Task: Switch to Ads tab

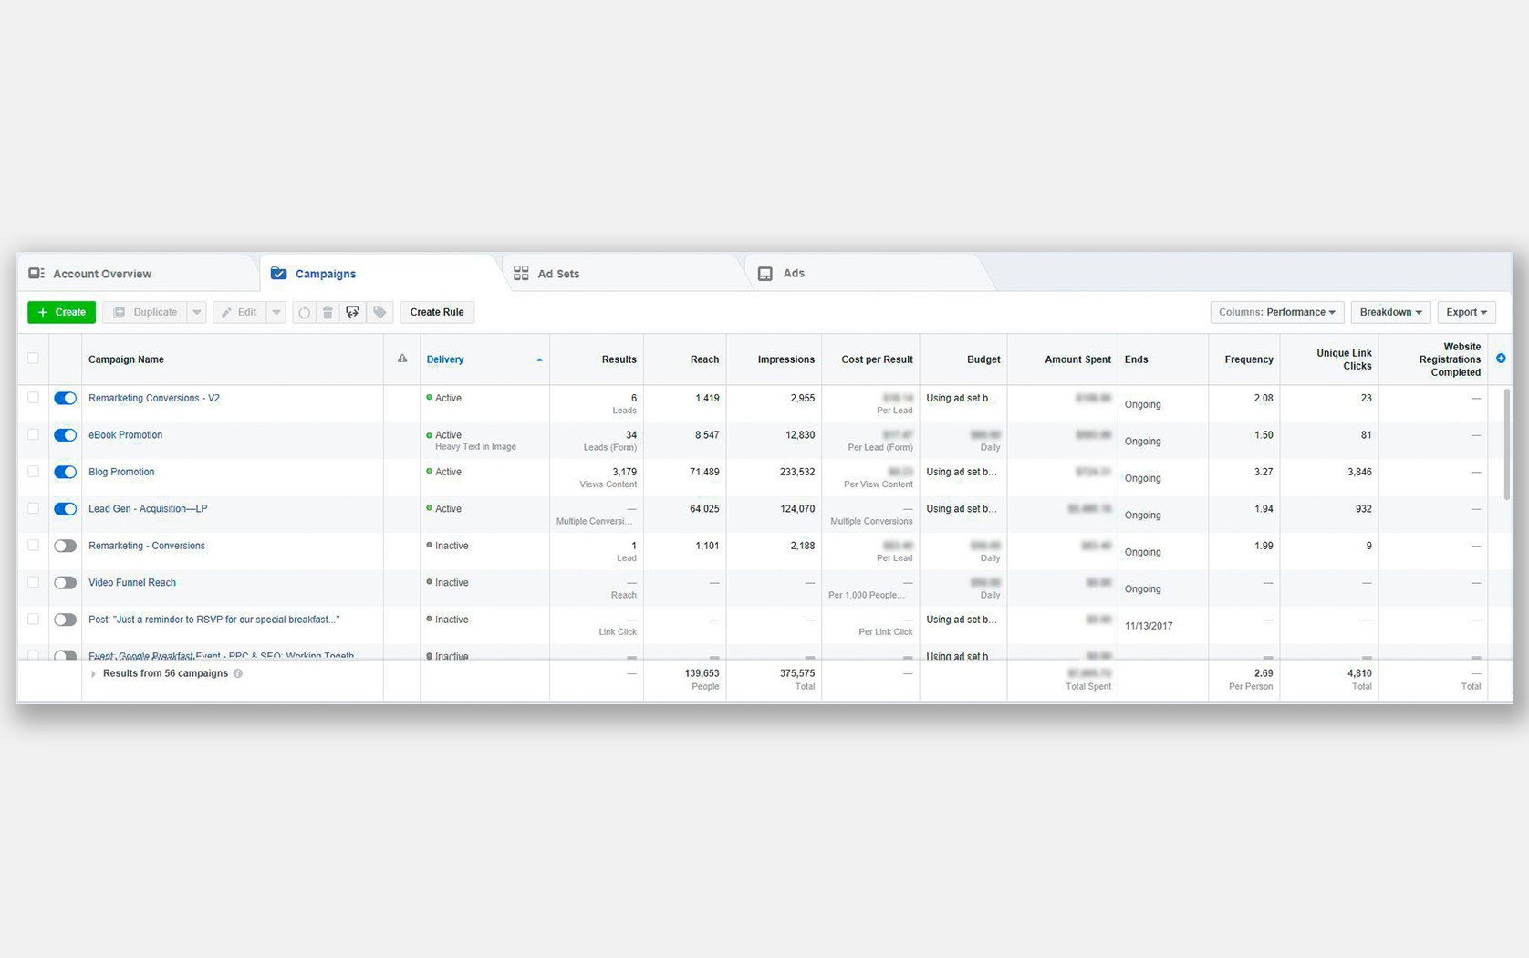Action: (867, 274)
